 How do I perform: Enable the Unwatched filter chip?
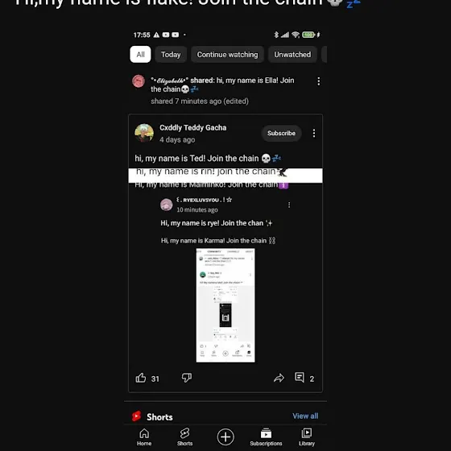292,55
